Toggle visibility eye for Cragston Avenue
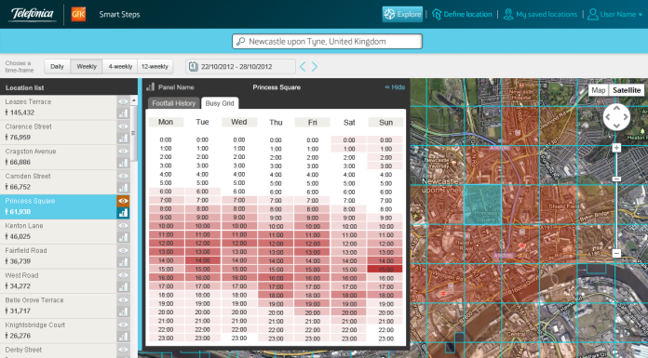The width and height of the screenshot is (648, 358). 123,152
